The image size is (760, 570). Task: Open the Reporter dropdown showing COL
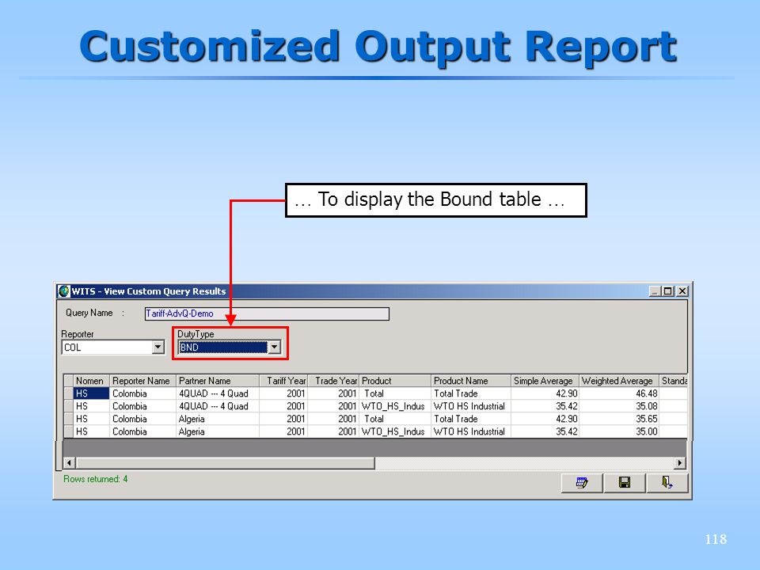(x=158, y=348)
